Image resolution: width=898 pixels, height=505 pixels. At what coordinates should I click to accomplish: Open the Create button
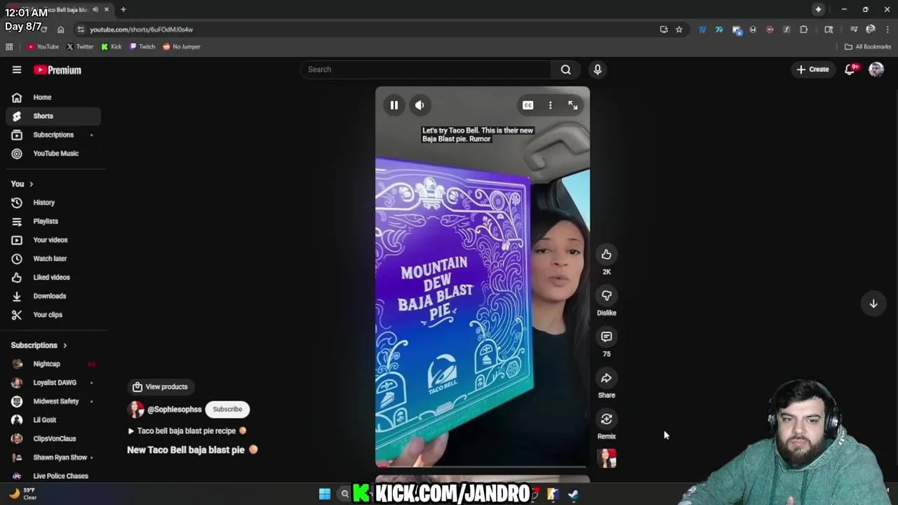(x=812, y=69)
